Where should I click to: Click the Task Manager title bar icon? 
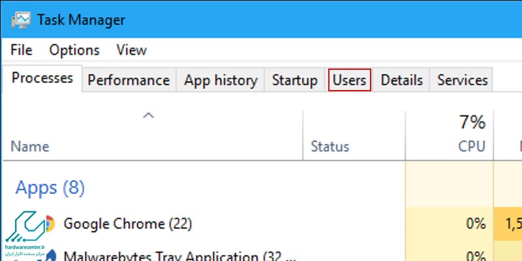21,20
